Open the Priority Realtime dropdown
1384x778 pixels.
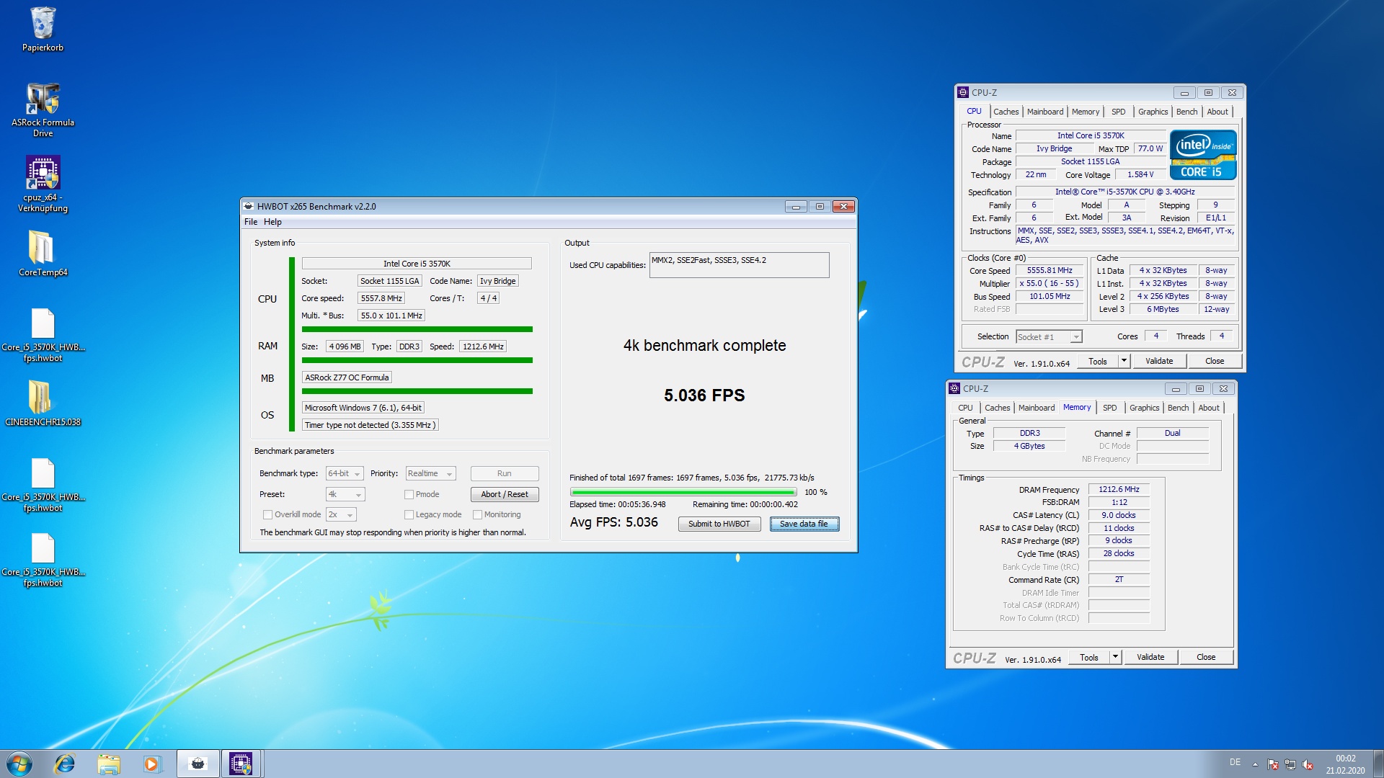430,473
